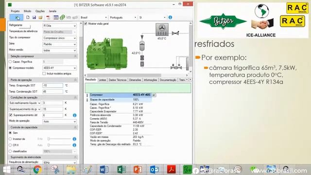Open the Opções menu
Image resolution: width=311 pixels, height=175 pixels.
[x=40, y=11]
